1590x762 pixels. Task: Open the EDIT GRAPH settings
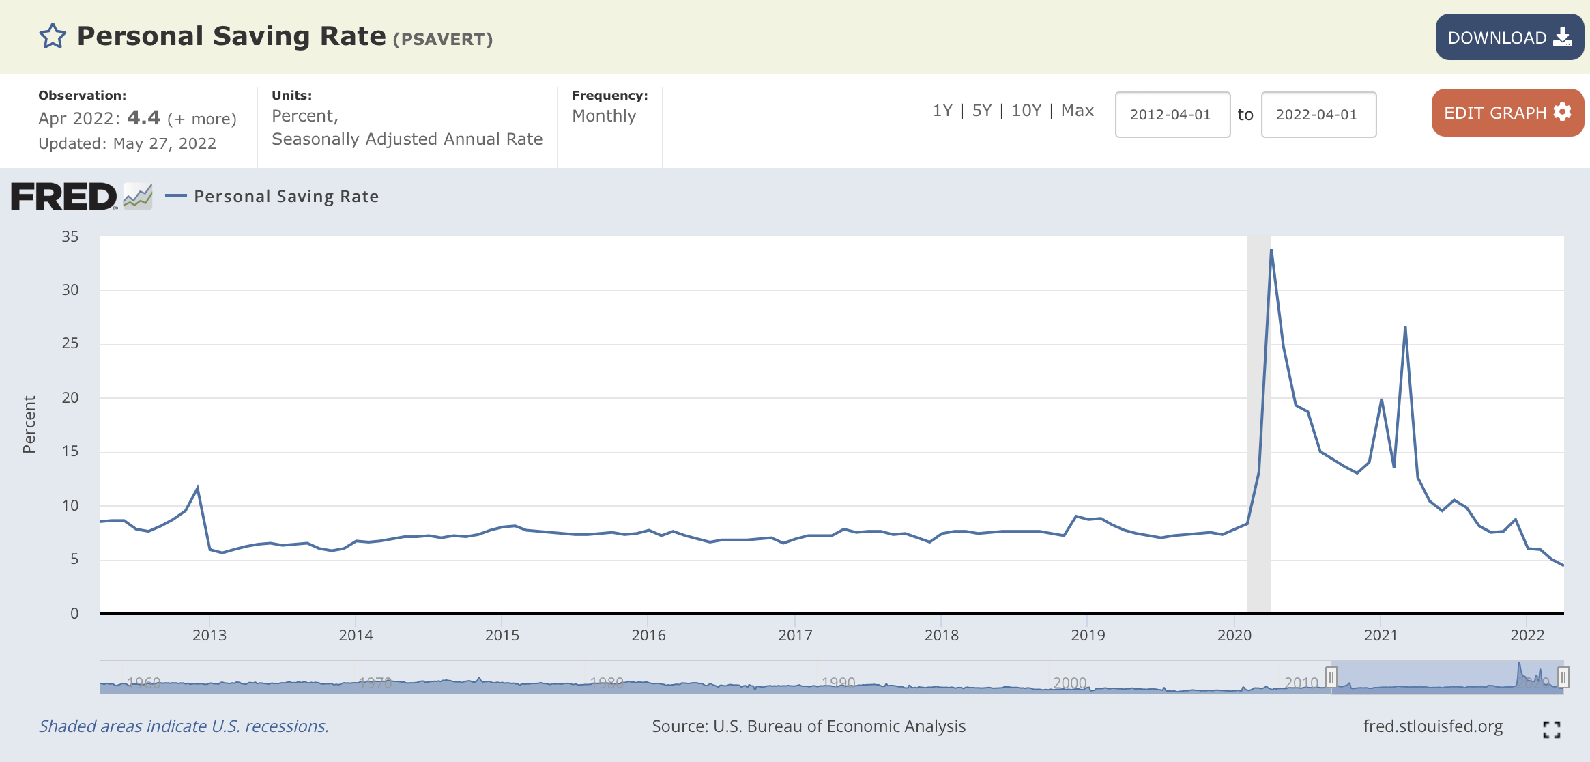click(1507, 113)
